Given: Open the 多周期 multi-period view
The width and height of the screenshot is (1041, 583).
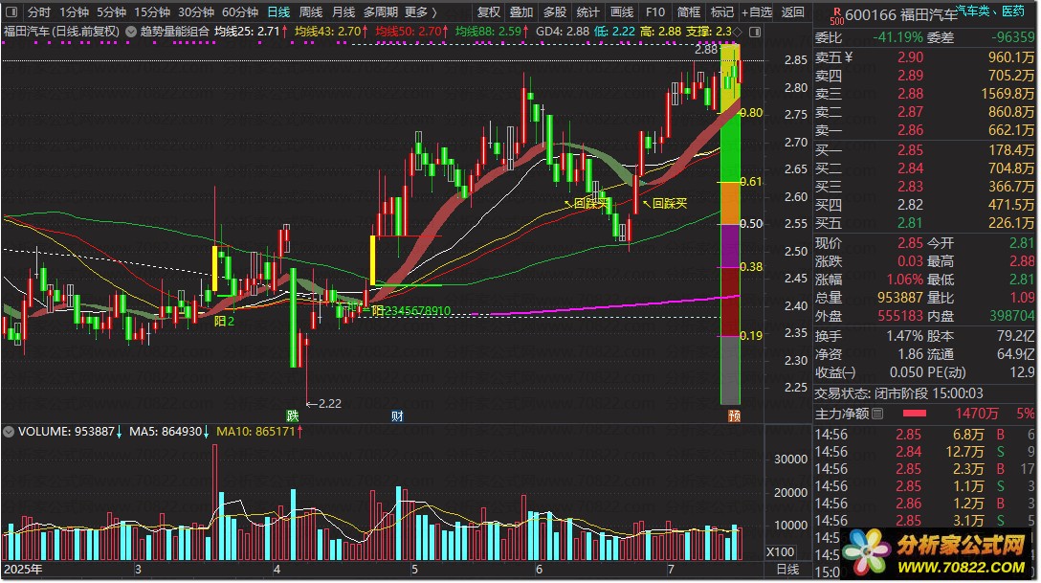Looking at the screenshot, I should click(x=381, y=11).
